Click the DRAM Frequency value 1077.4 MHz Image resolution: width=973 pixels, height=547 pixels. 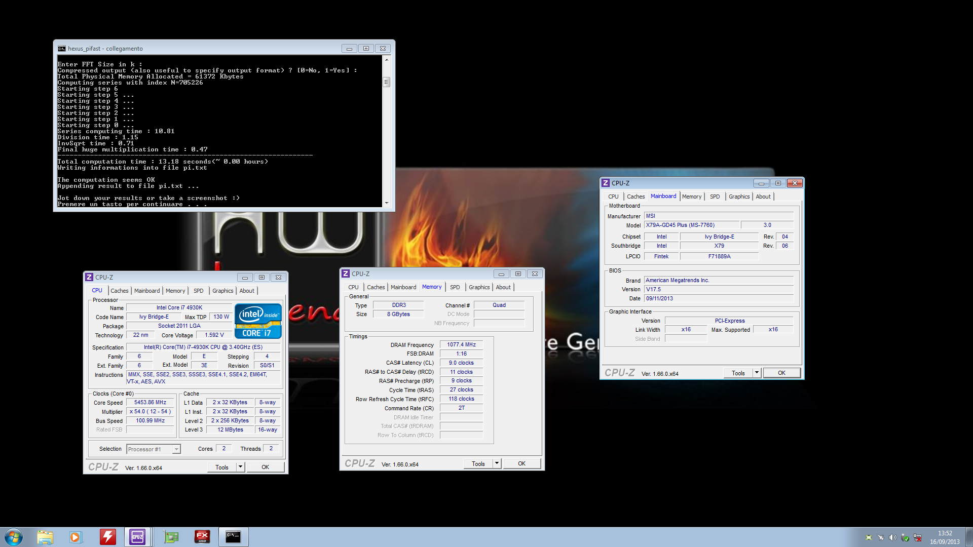coord(461,344)
